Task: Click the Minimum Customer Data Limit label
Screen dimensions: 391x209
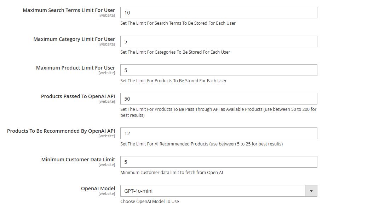Action: (78, 160)
